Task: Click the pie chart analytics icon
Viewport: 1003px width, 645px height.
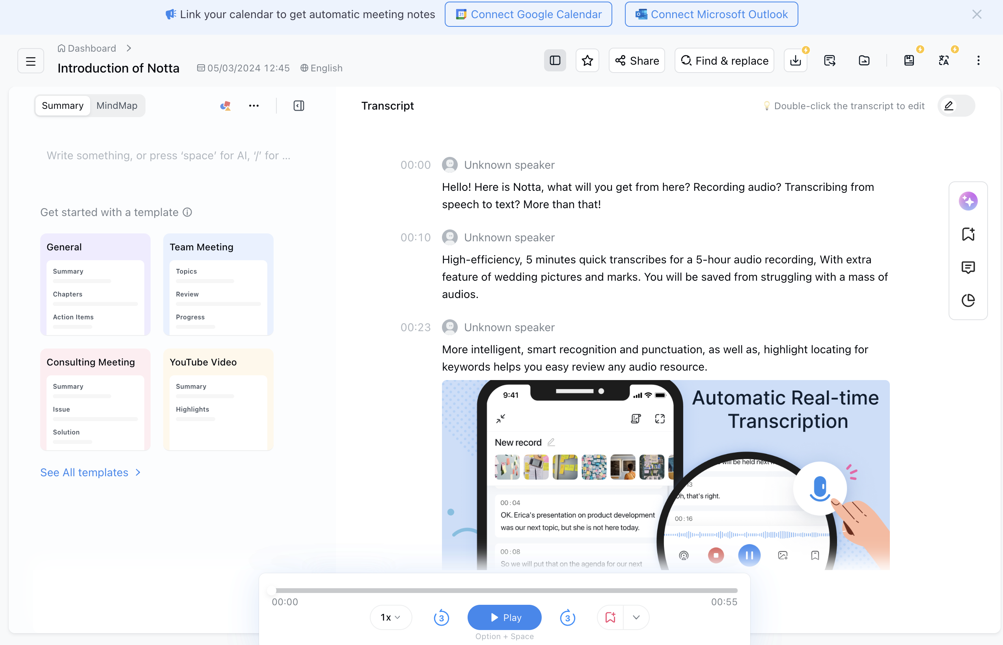Action: (968, 300)
